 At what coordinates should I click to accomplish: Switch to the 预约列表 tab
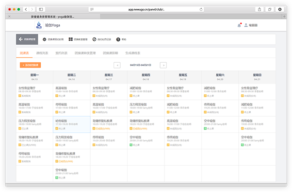(62, 53)
